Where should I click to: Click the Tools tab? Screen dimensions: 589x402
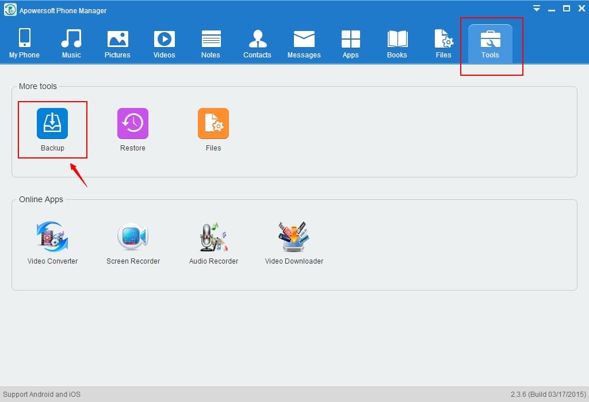490,44
